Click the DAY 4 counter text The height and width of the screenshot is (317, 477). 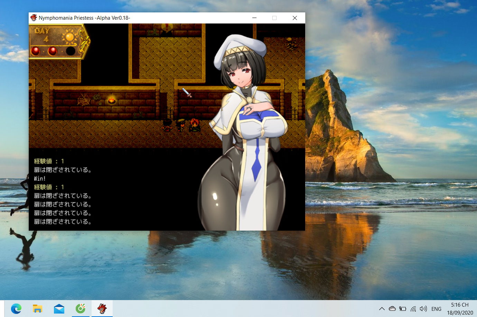click(43, 35)
